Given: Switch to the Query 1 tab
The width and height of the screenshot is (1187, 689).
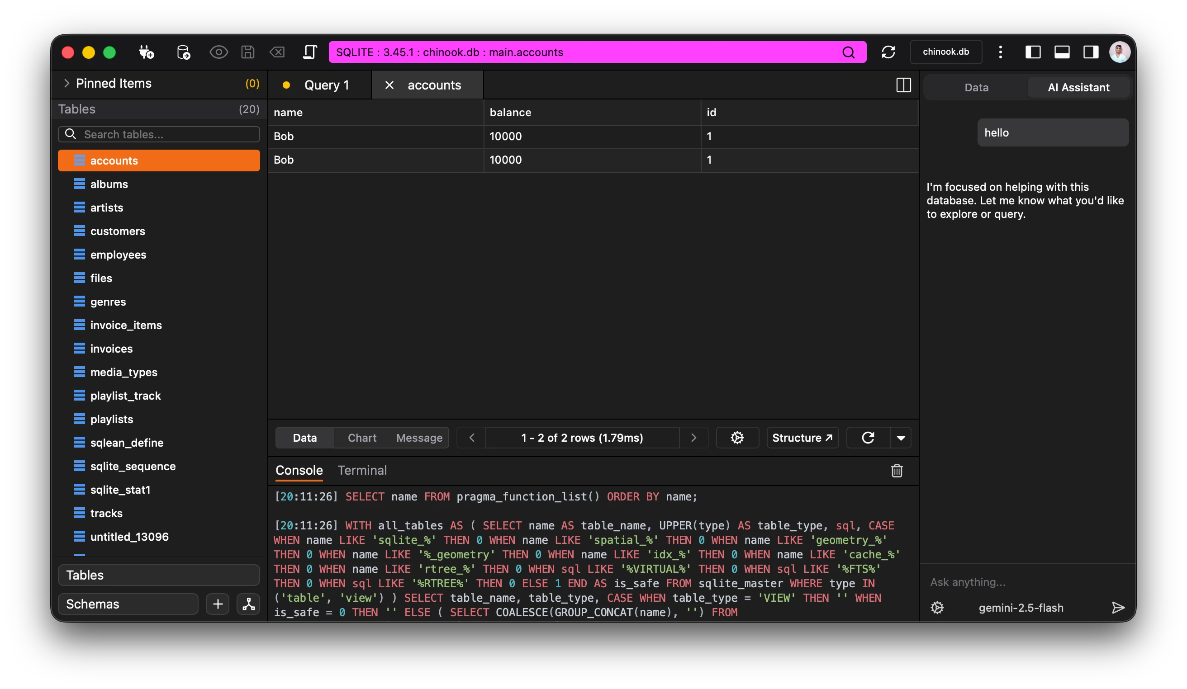Looking at the screenshot, I should click(x=320, y=85).
